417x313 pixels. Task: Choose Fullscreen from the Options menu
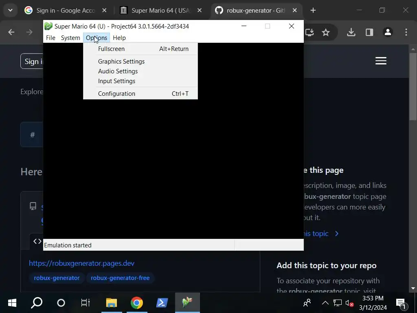point(140,49)
